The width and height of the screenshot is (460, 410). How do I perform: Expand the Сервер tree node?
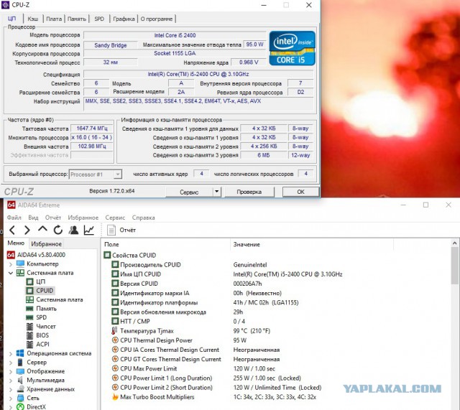[x=11, y=363]
